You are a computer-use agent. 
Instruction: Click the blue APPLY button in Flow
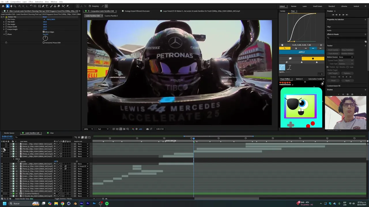coord(302,52)
